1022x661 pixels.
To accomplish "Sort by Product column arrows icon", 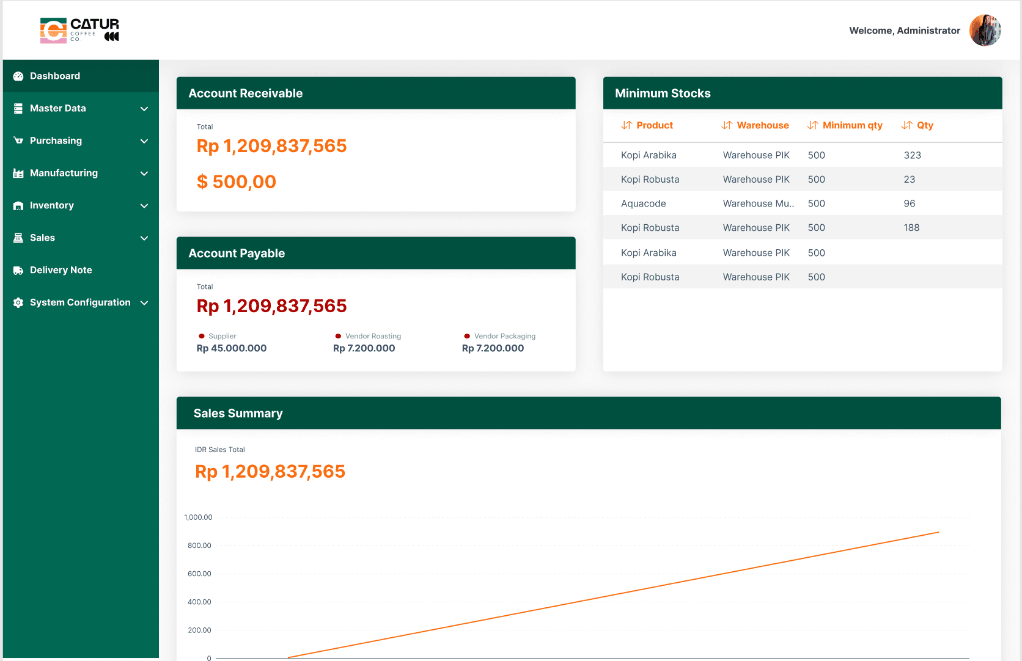I will 627,125.
